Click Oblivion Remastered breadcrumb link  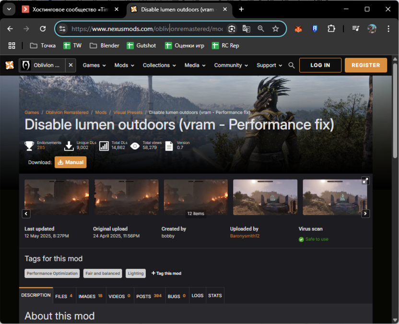click(x=67, y=112)
